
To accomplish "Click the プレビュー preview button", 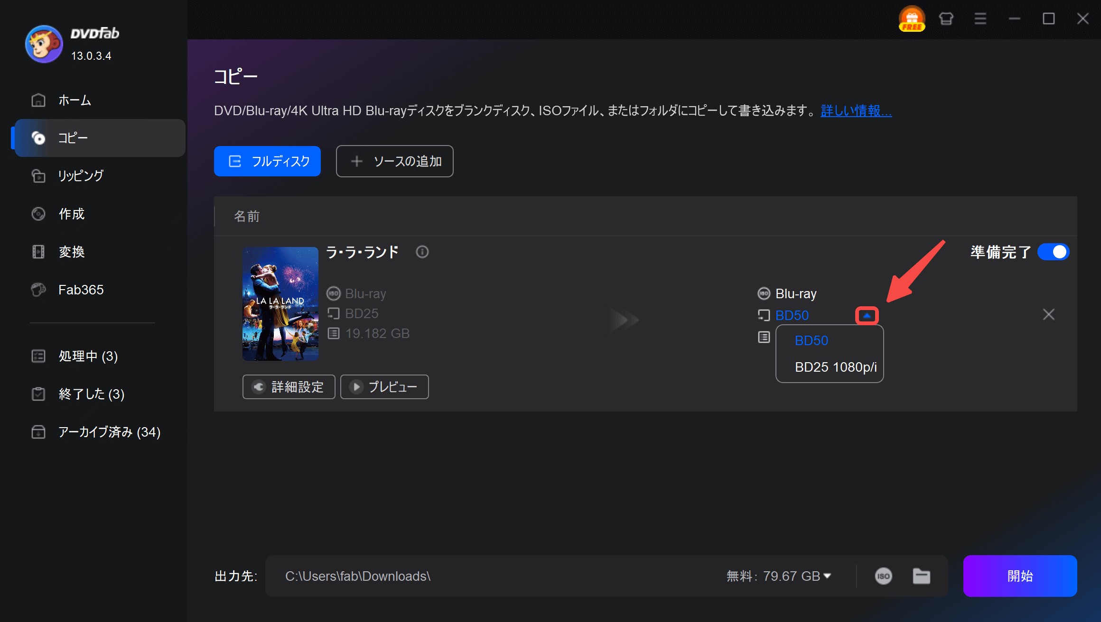I will click(x=384, y=387).
